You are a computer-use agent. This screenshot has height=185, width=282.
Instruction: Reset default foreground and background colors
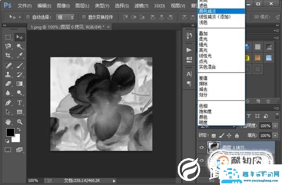coord(7,141)
